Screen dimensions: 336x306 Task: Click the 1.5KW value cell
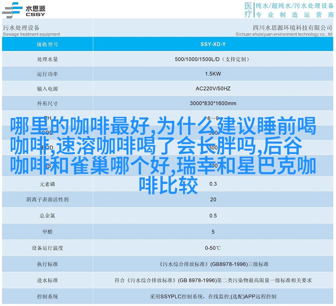(x=213, y=74)
